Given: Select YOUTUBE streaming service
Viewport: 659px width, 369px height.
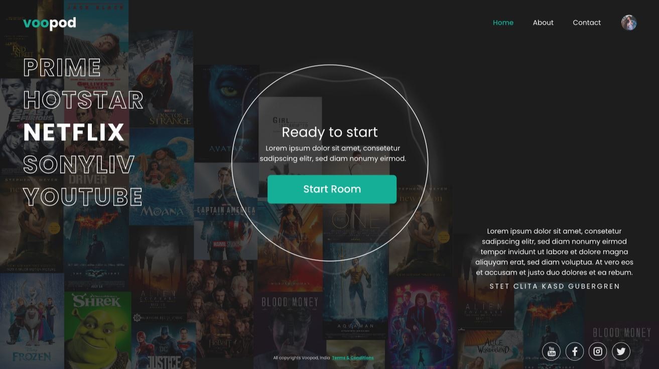Looking at the screenshot, I should point(83,196).
